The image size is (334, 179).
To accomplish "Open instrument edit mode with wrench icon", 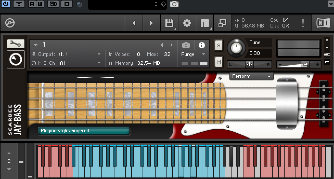I will (16, 44).
